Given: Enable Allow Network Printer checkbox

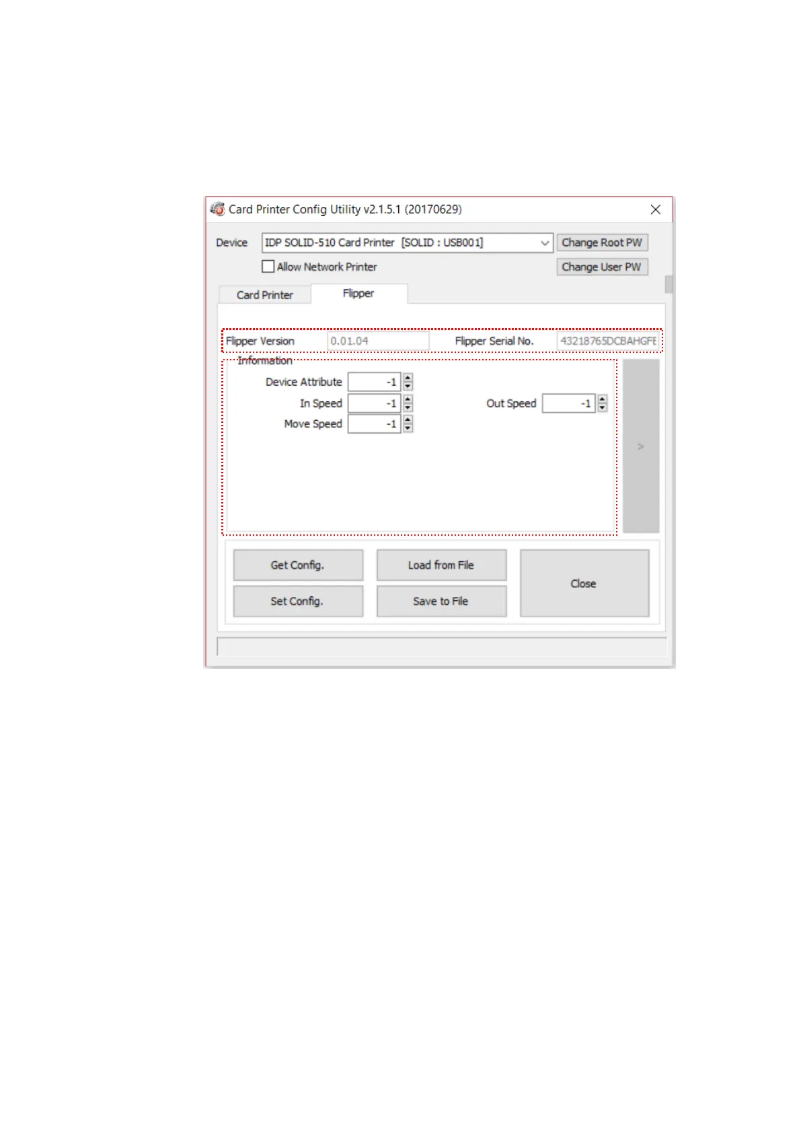Looking at the screenshot, I should (268, 267).
